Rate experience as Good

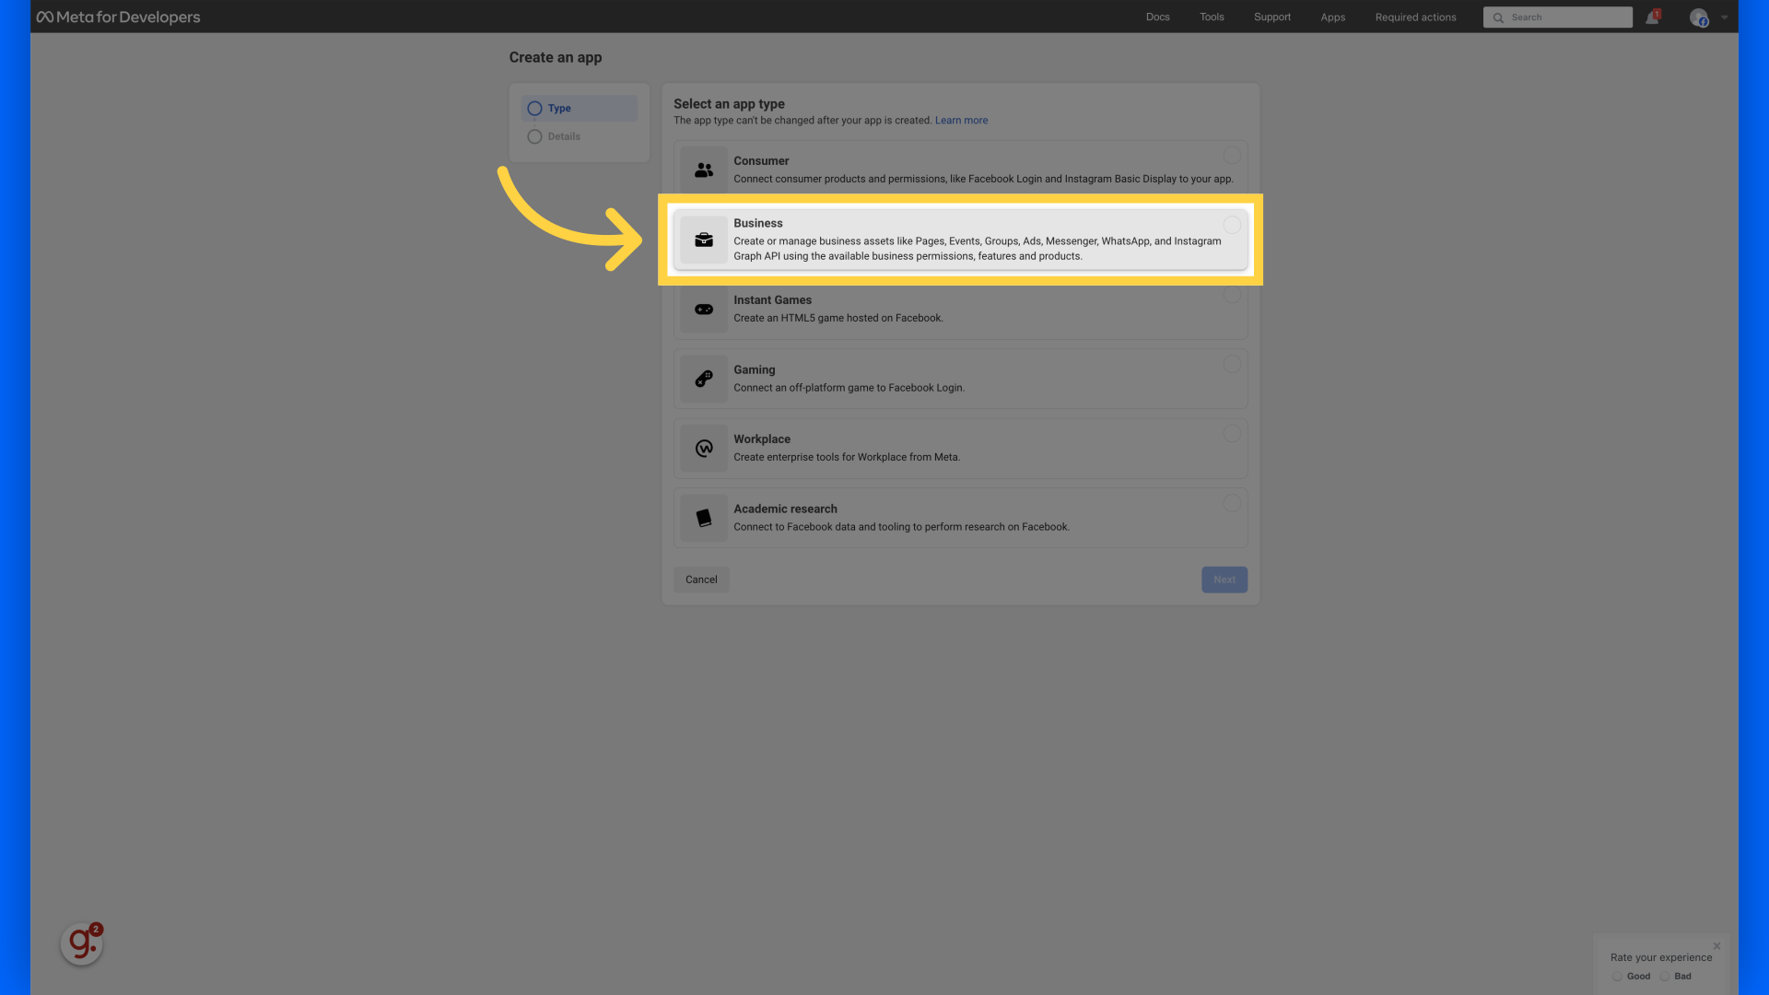coord(1617,977)
